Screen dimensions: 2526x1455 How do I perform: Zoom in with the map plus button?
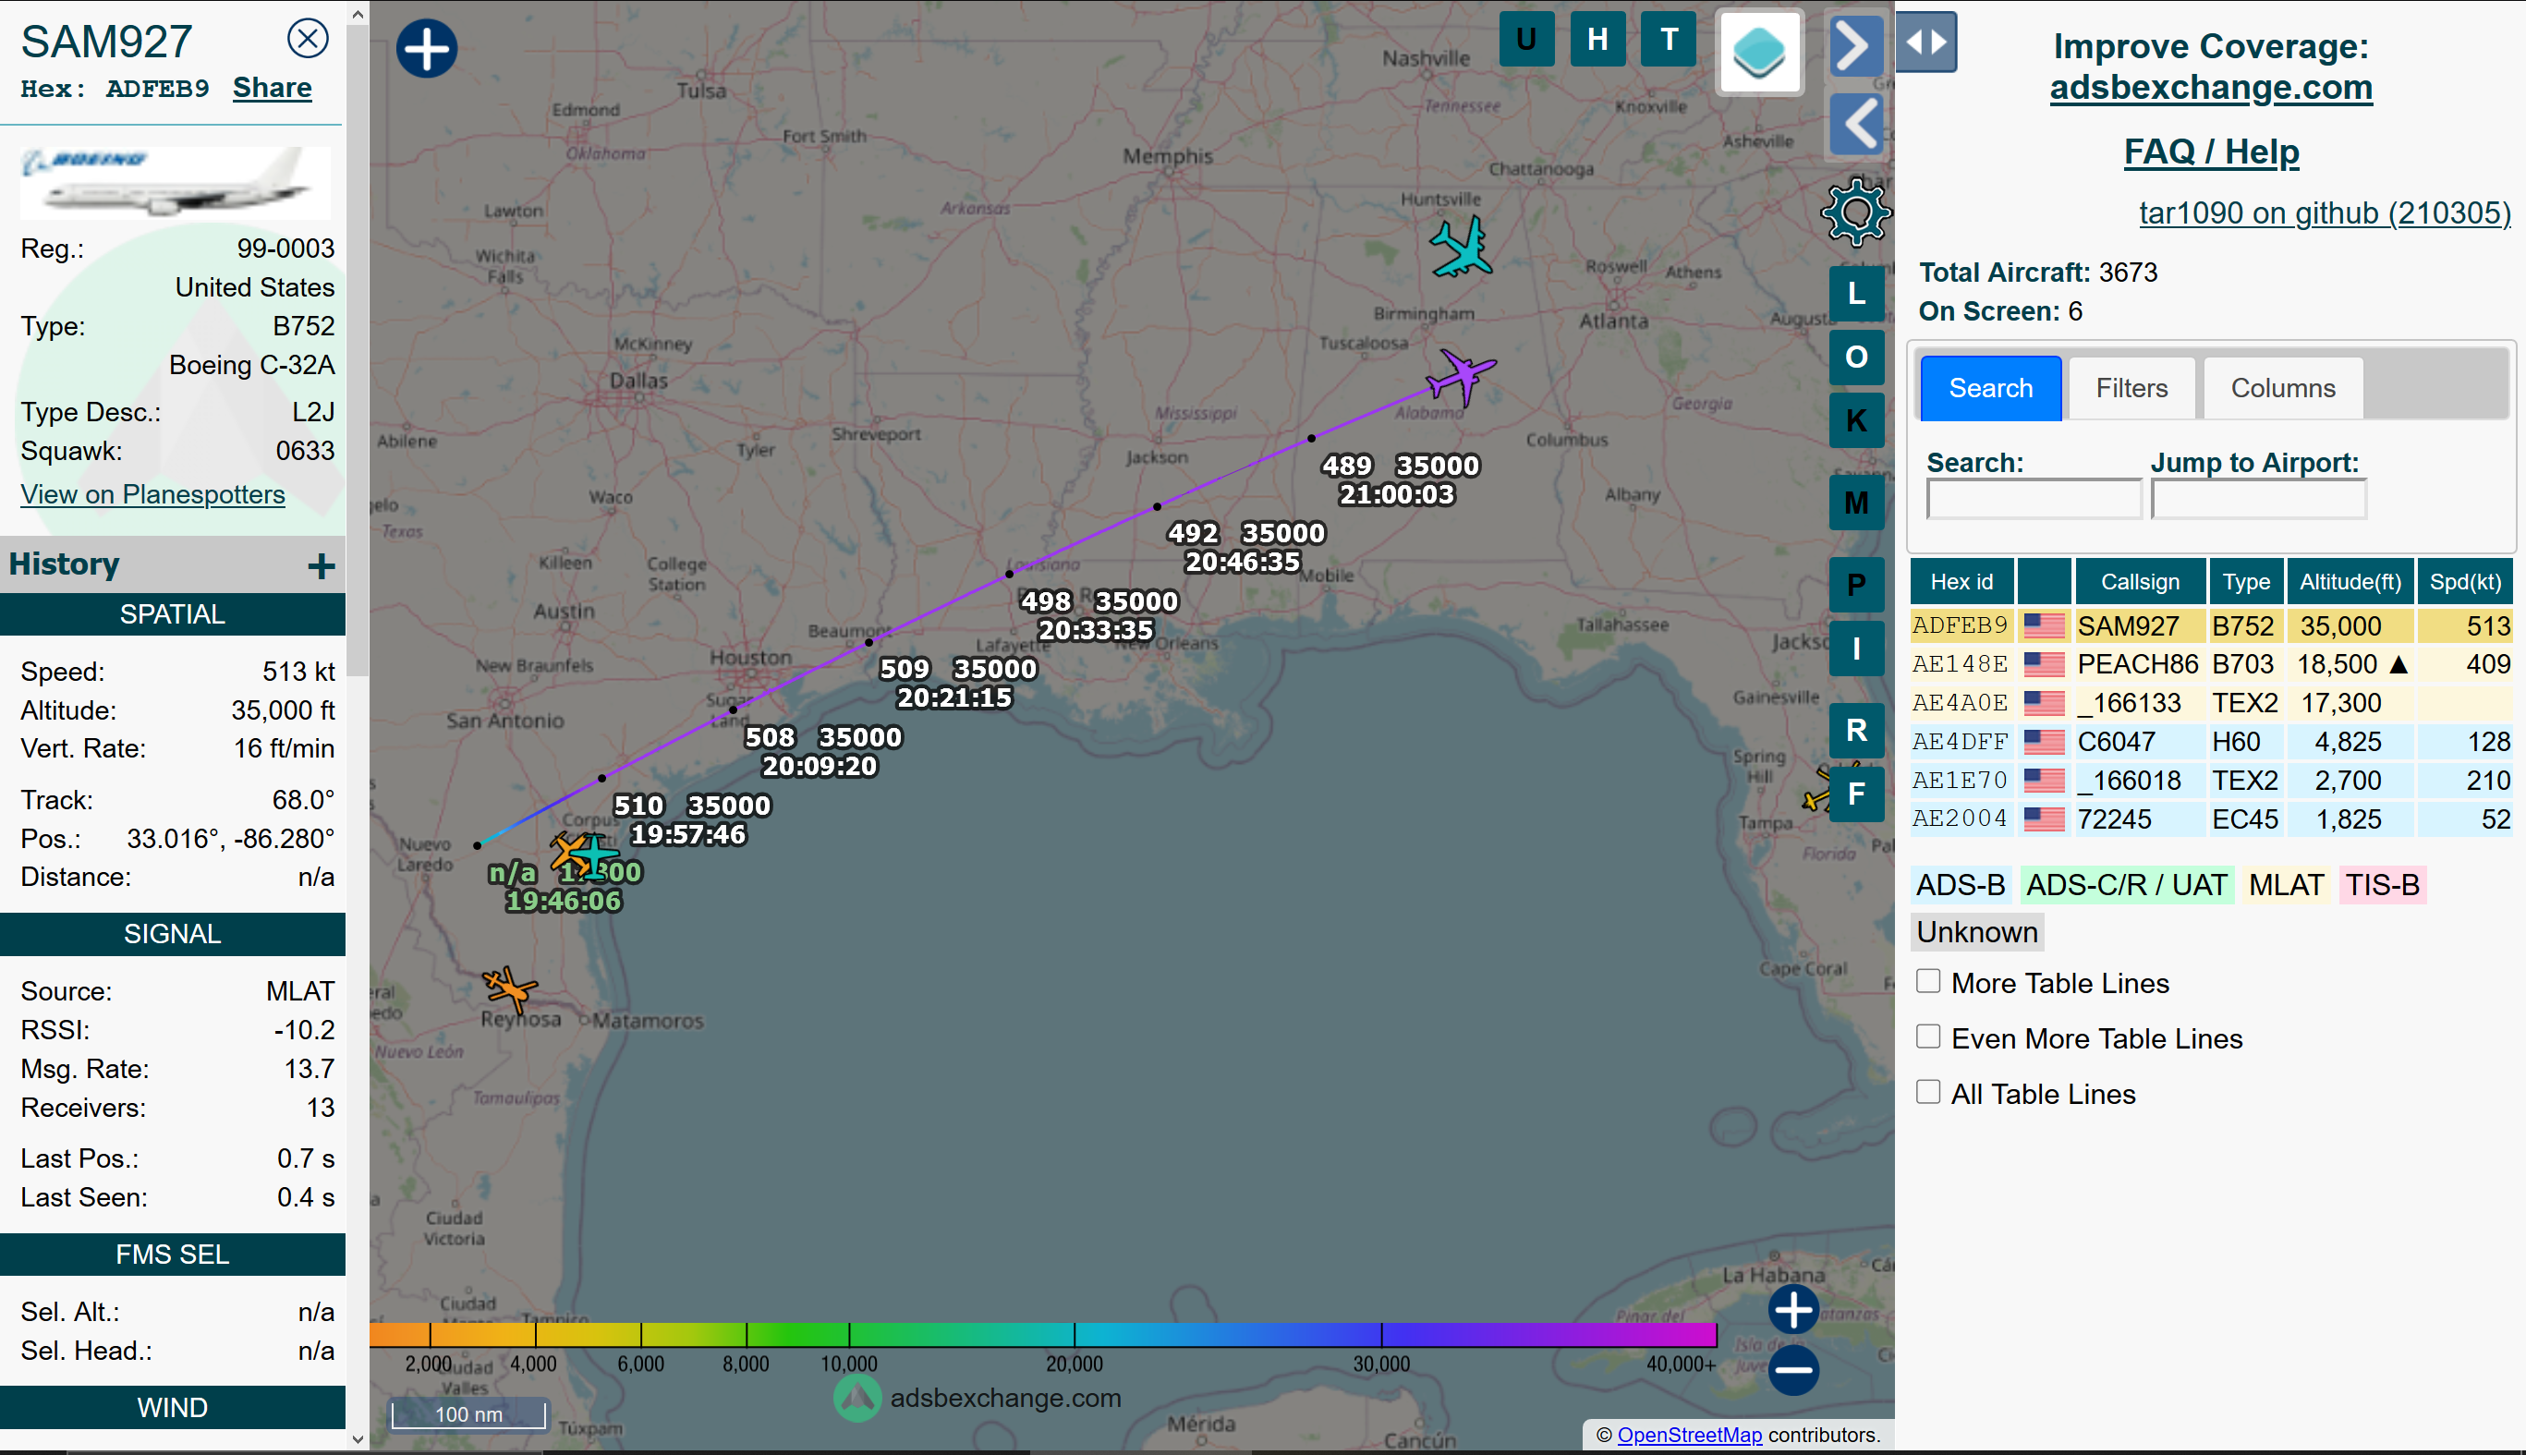pyautogui.click(x=1793, y=1309)
